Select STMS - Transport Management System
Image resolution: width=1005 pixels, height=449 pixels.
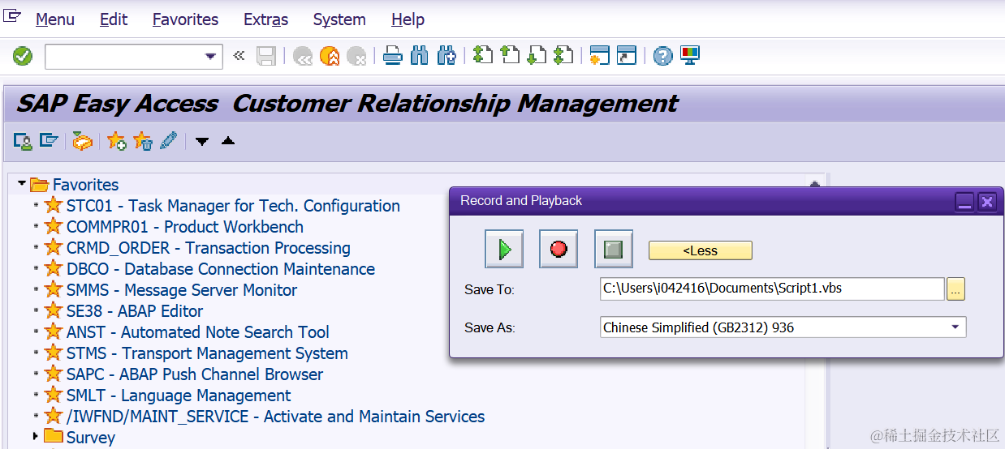[207, 353]
